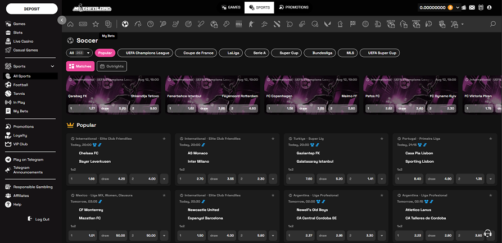This screenshot has height=243, width=502.
Task: Select the ice hockey sport icon
Action: [x=176, y=24]
